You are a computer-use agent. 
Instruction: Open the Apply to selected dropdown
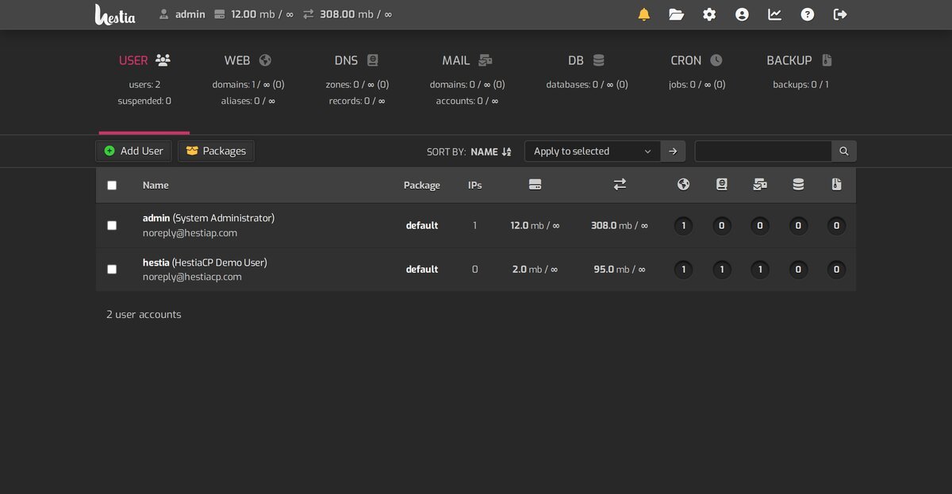(593, 151)
